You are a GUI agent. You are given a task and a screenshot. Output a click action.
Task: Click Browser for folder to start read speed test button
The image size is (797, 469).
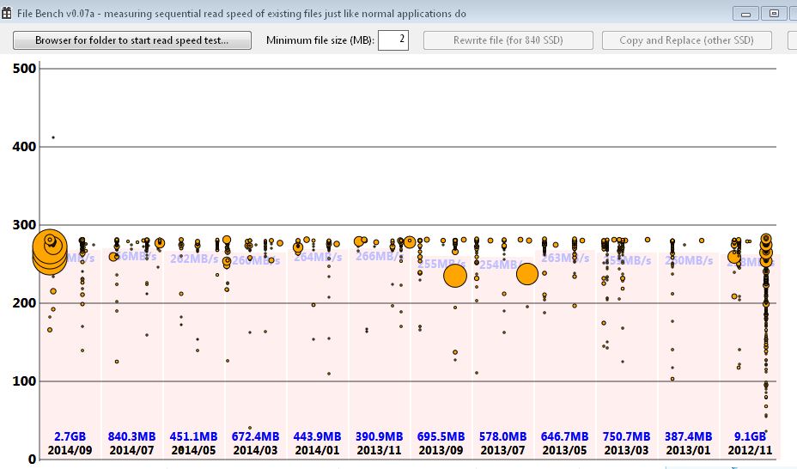pyautogui.click(x=132, y=40)
